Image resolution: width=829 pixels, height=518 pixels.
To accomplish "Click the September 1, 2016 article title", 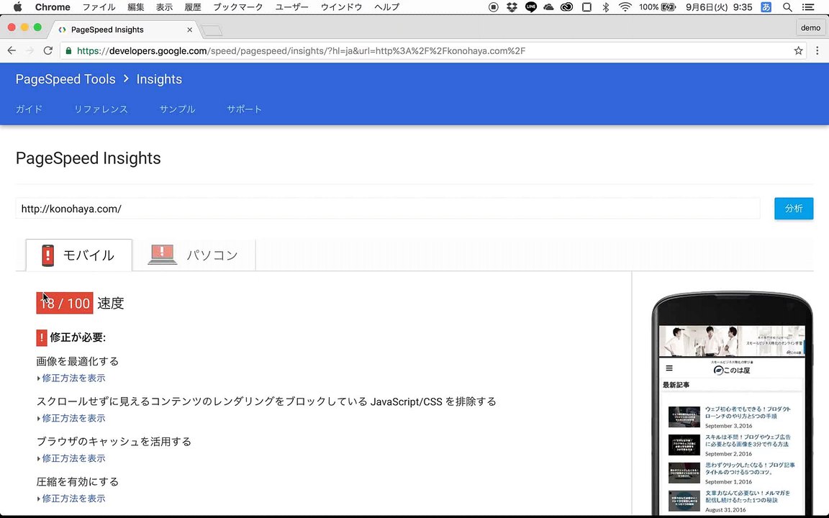I will 749,468.
